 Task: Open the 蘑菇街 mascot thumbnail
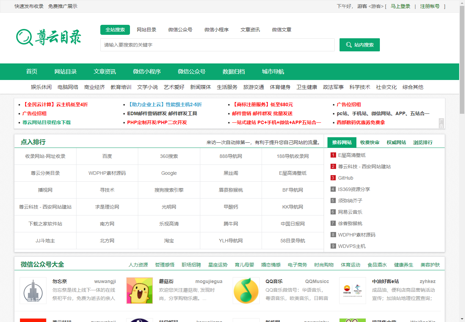[140, 291]
